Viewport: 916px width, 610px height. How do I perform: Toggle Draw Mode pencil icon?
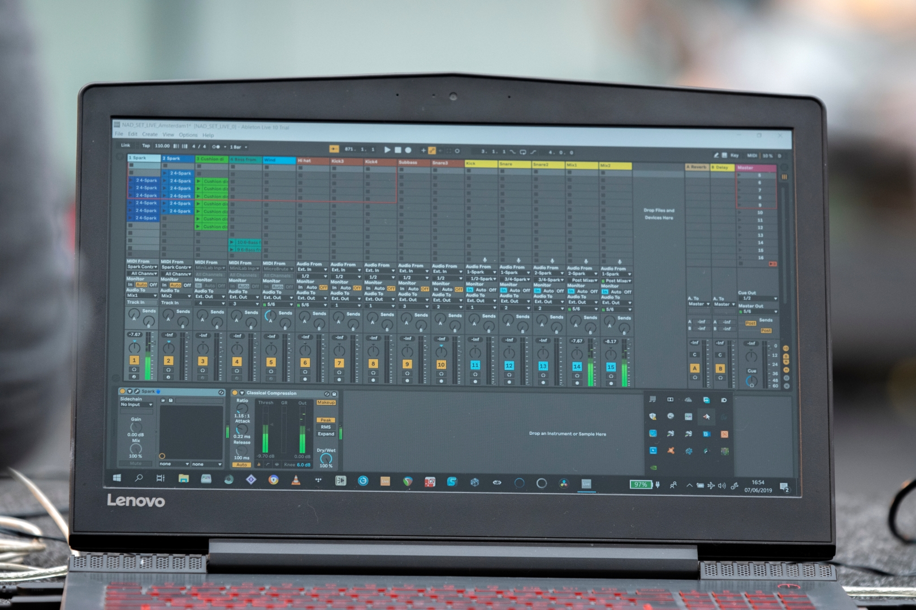pos(716,155)
